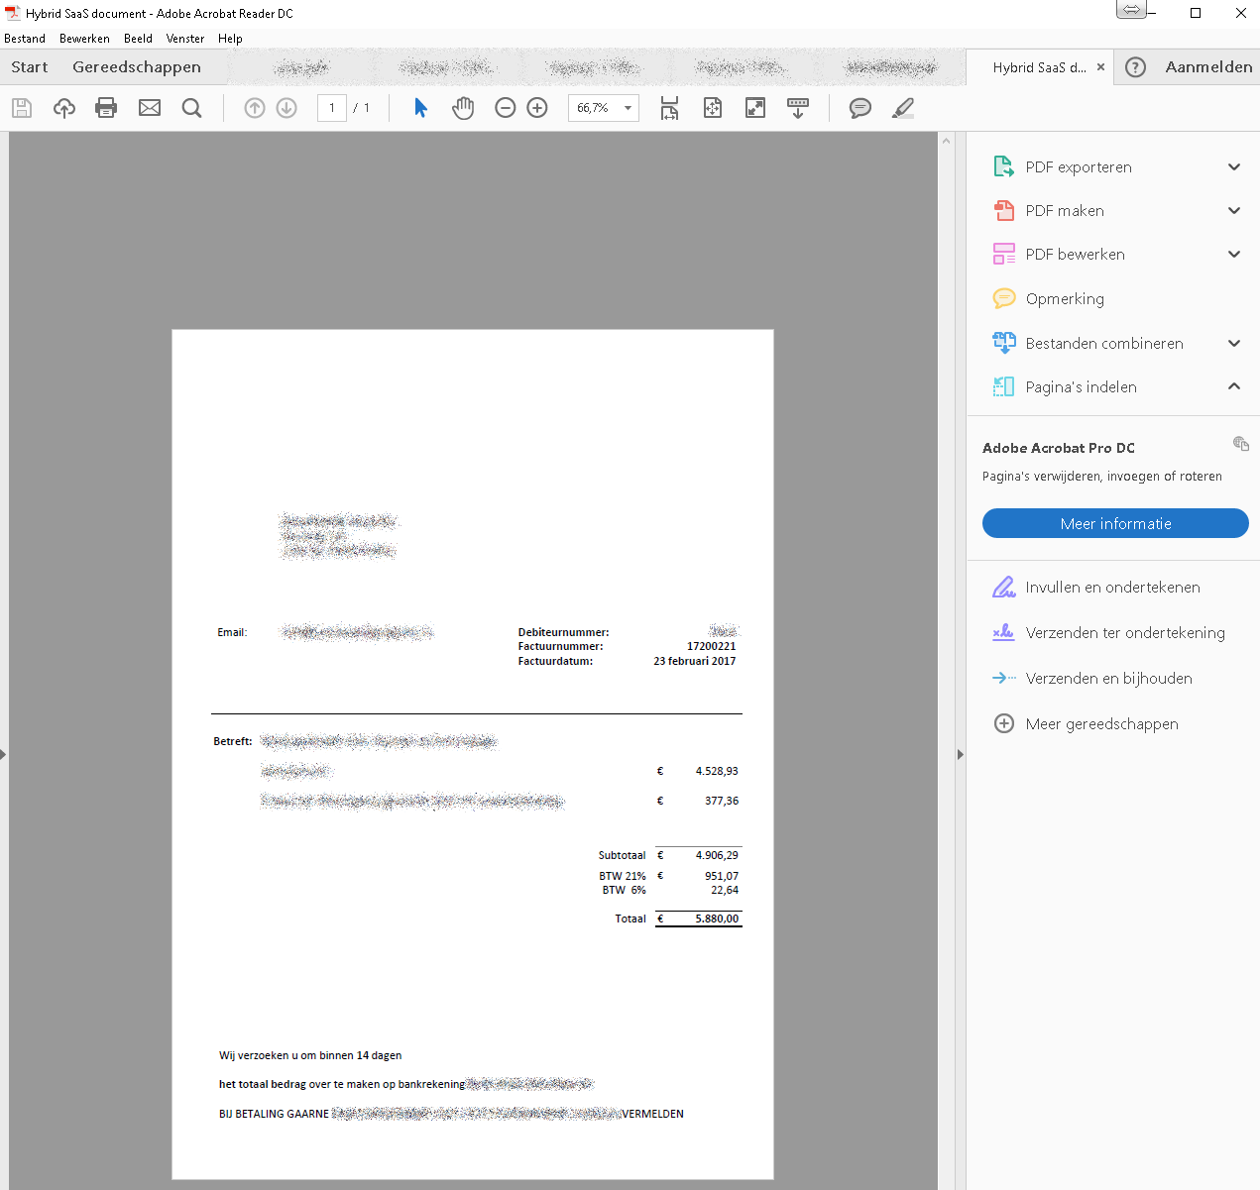Click the page number input field

(332, 108)
